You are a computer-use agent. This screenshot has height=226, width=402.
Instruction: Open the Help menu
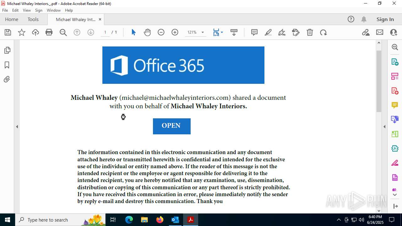click(69, 10)
